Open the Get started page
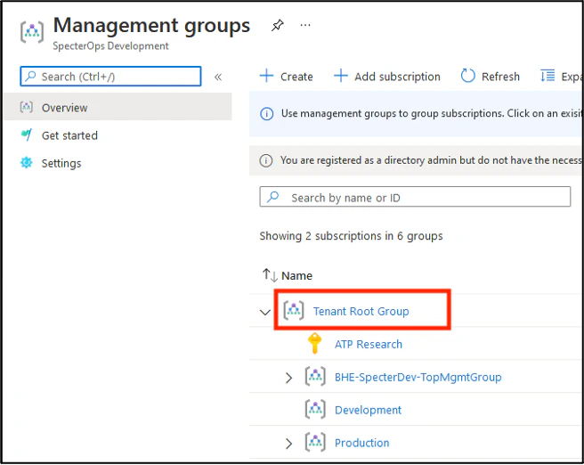The image size is (584, 465). [69, 135]
